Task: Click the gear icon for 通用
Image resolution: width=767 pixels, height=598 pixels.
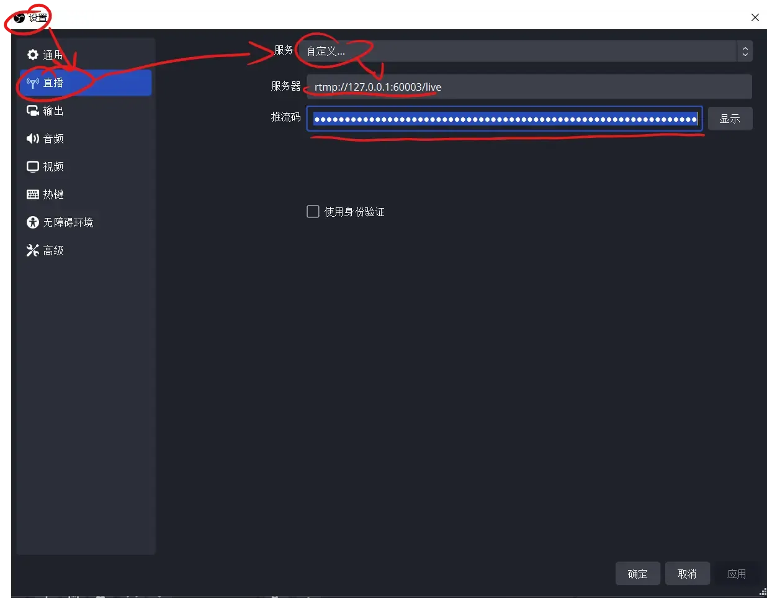Action: pos(33,55)
